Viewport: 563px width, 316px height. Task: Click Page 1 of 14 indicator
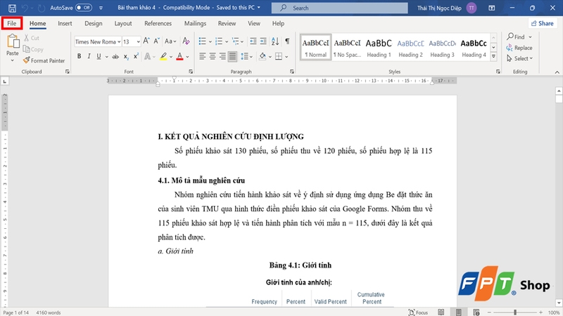(15, 312)
